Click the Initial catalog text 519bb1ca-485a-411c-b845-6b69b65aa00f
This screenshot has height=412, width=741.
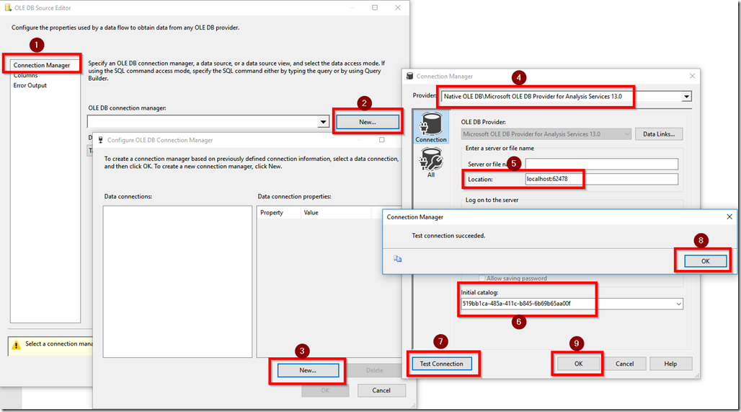point(516,304)
